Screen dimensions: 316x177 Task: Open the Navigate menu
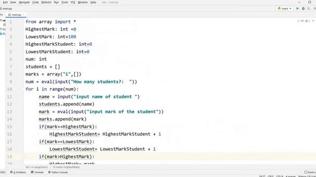pos(24,2)
